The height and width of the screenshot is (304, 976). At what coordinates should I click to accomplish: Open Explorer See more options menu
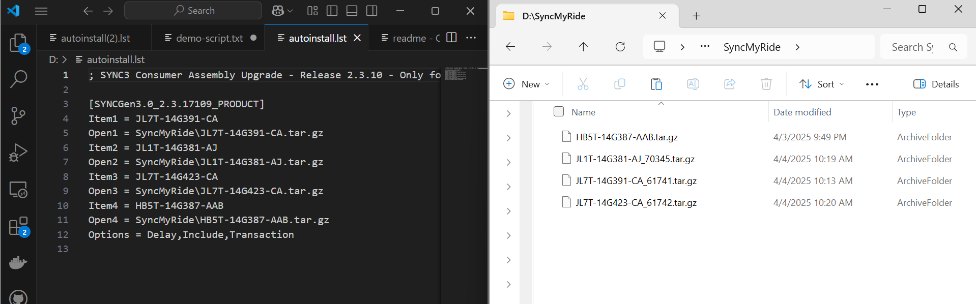coord(872,84)
